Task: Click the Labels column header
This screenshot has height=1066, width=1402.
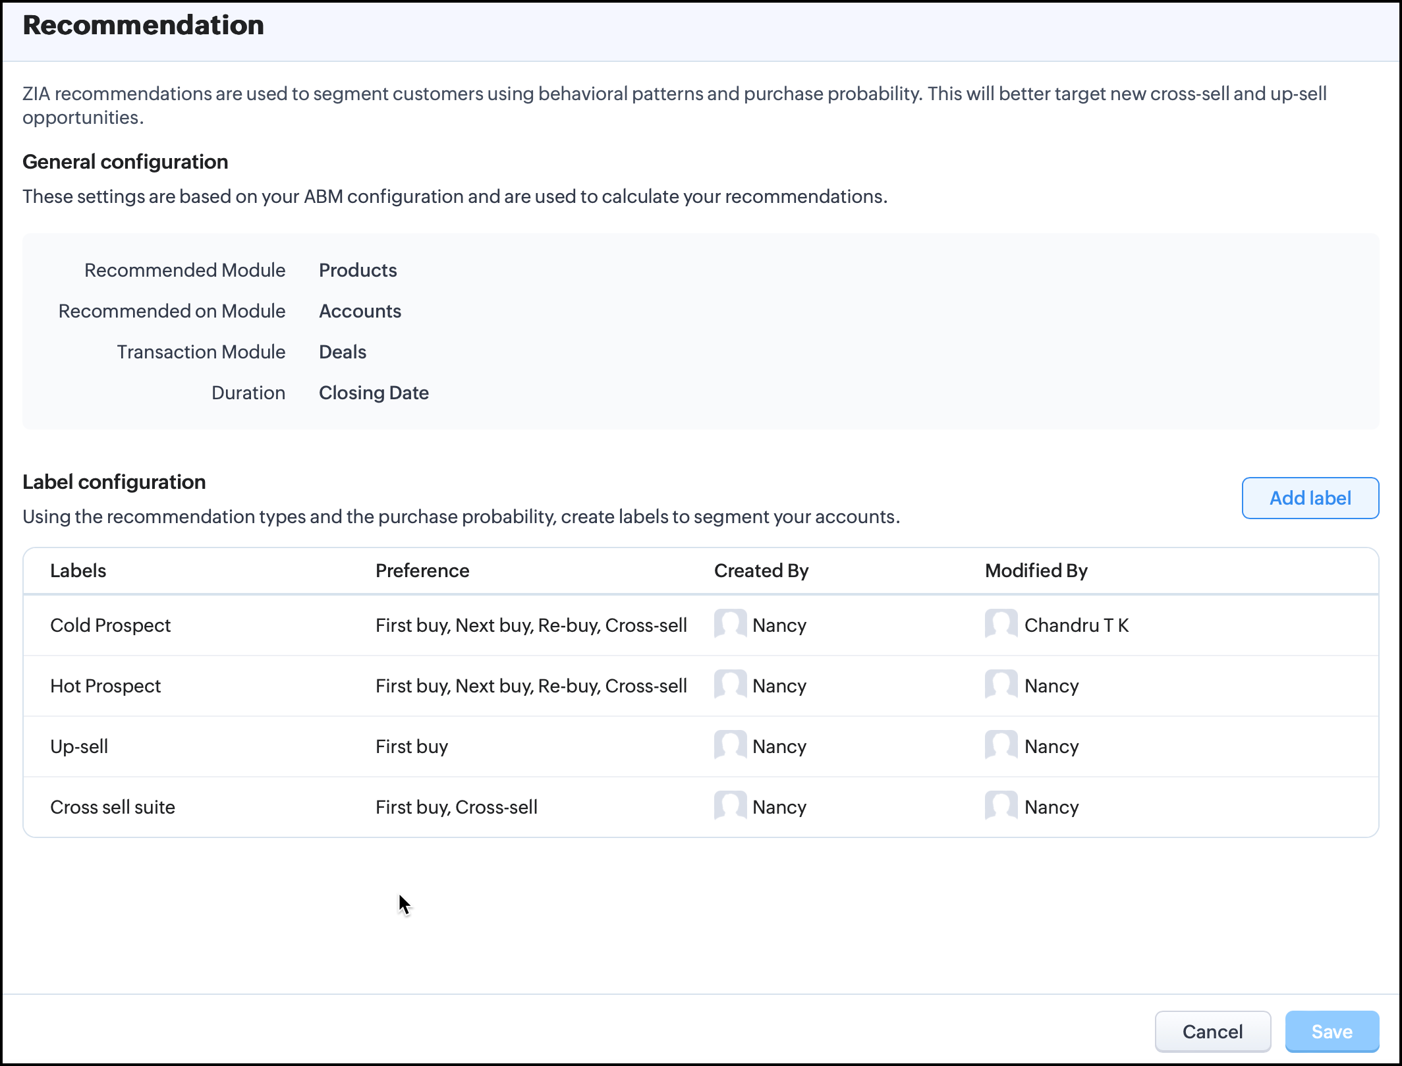Action: coord(78,571)
